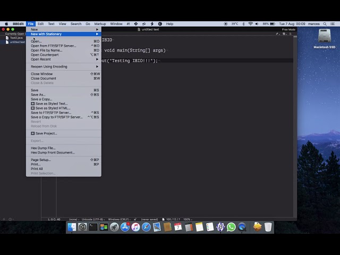The width and height of the screenshot is (340, 255).
Task: Expand the New submenu
Action: 64,30
